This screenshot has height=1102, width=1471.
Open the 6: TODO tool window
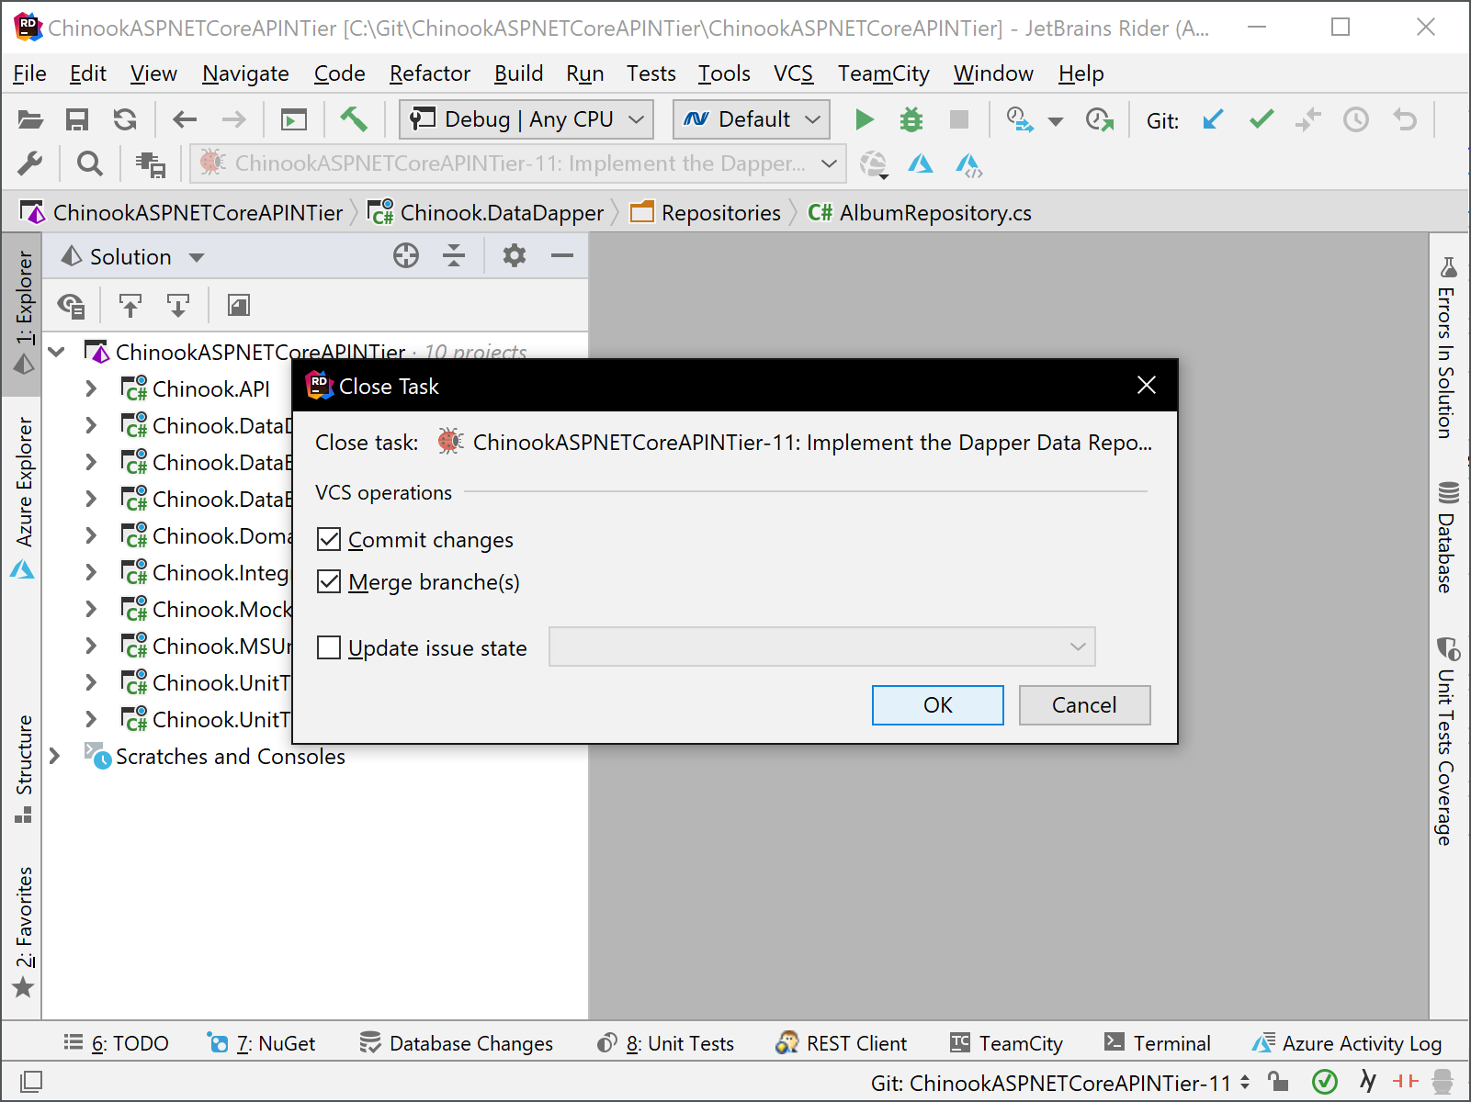(116, 1043)
